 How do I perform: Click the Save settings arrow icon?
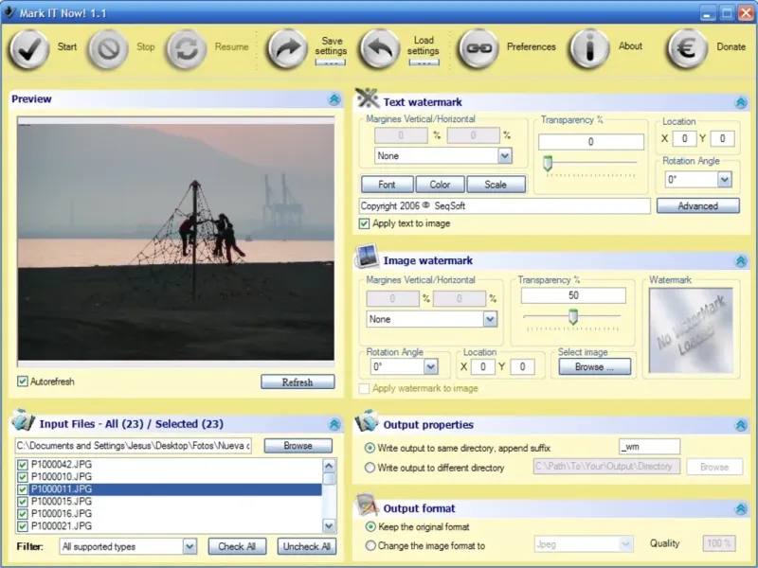coord(287,49)
